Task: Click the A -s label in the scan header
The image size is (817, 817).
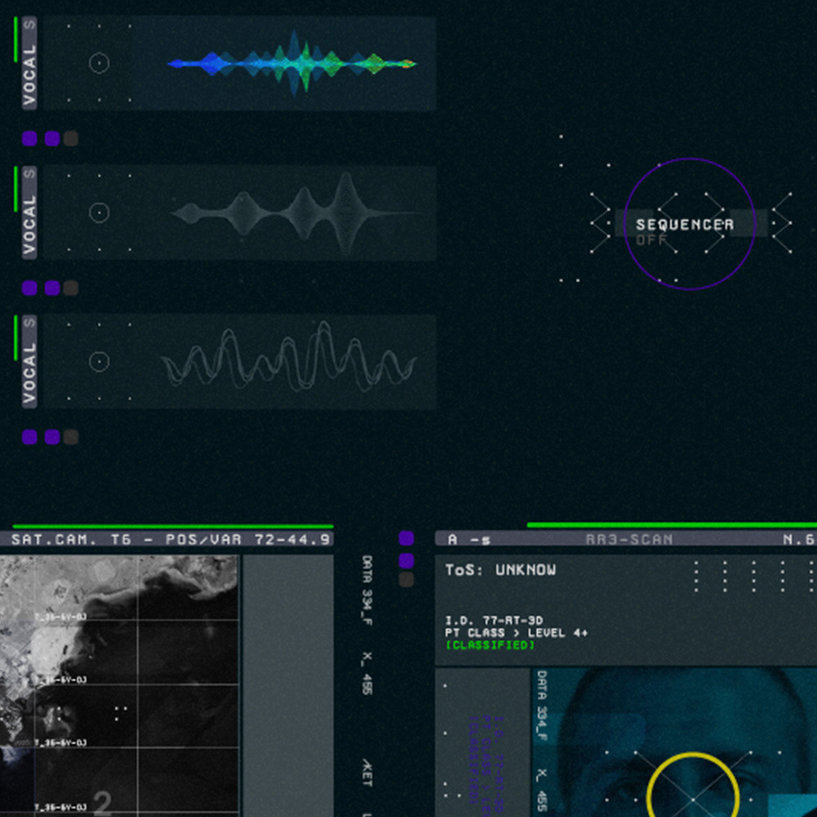Action: (x=469, y=540)
